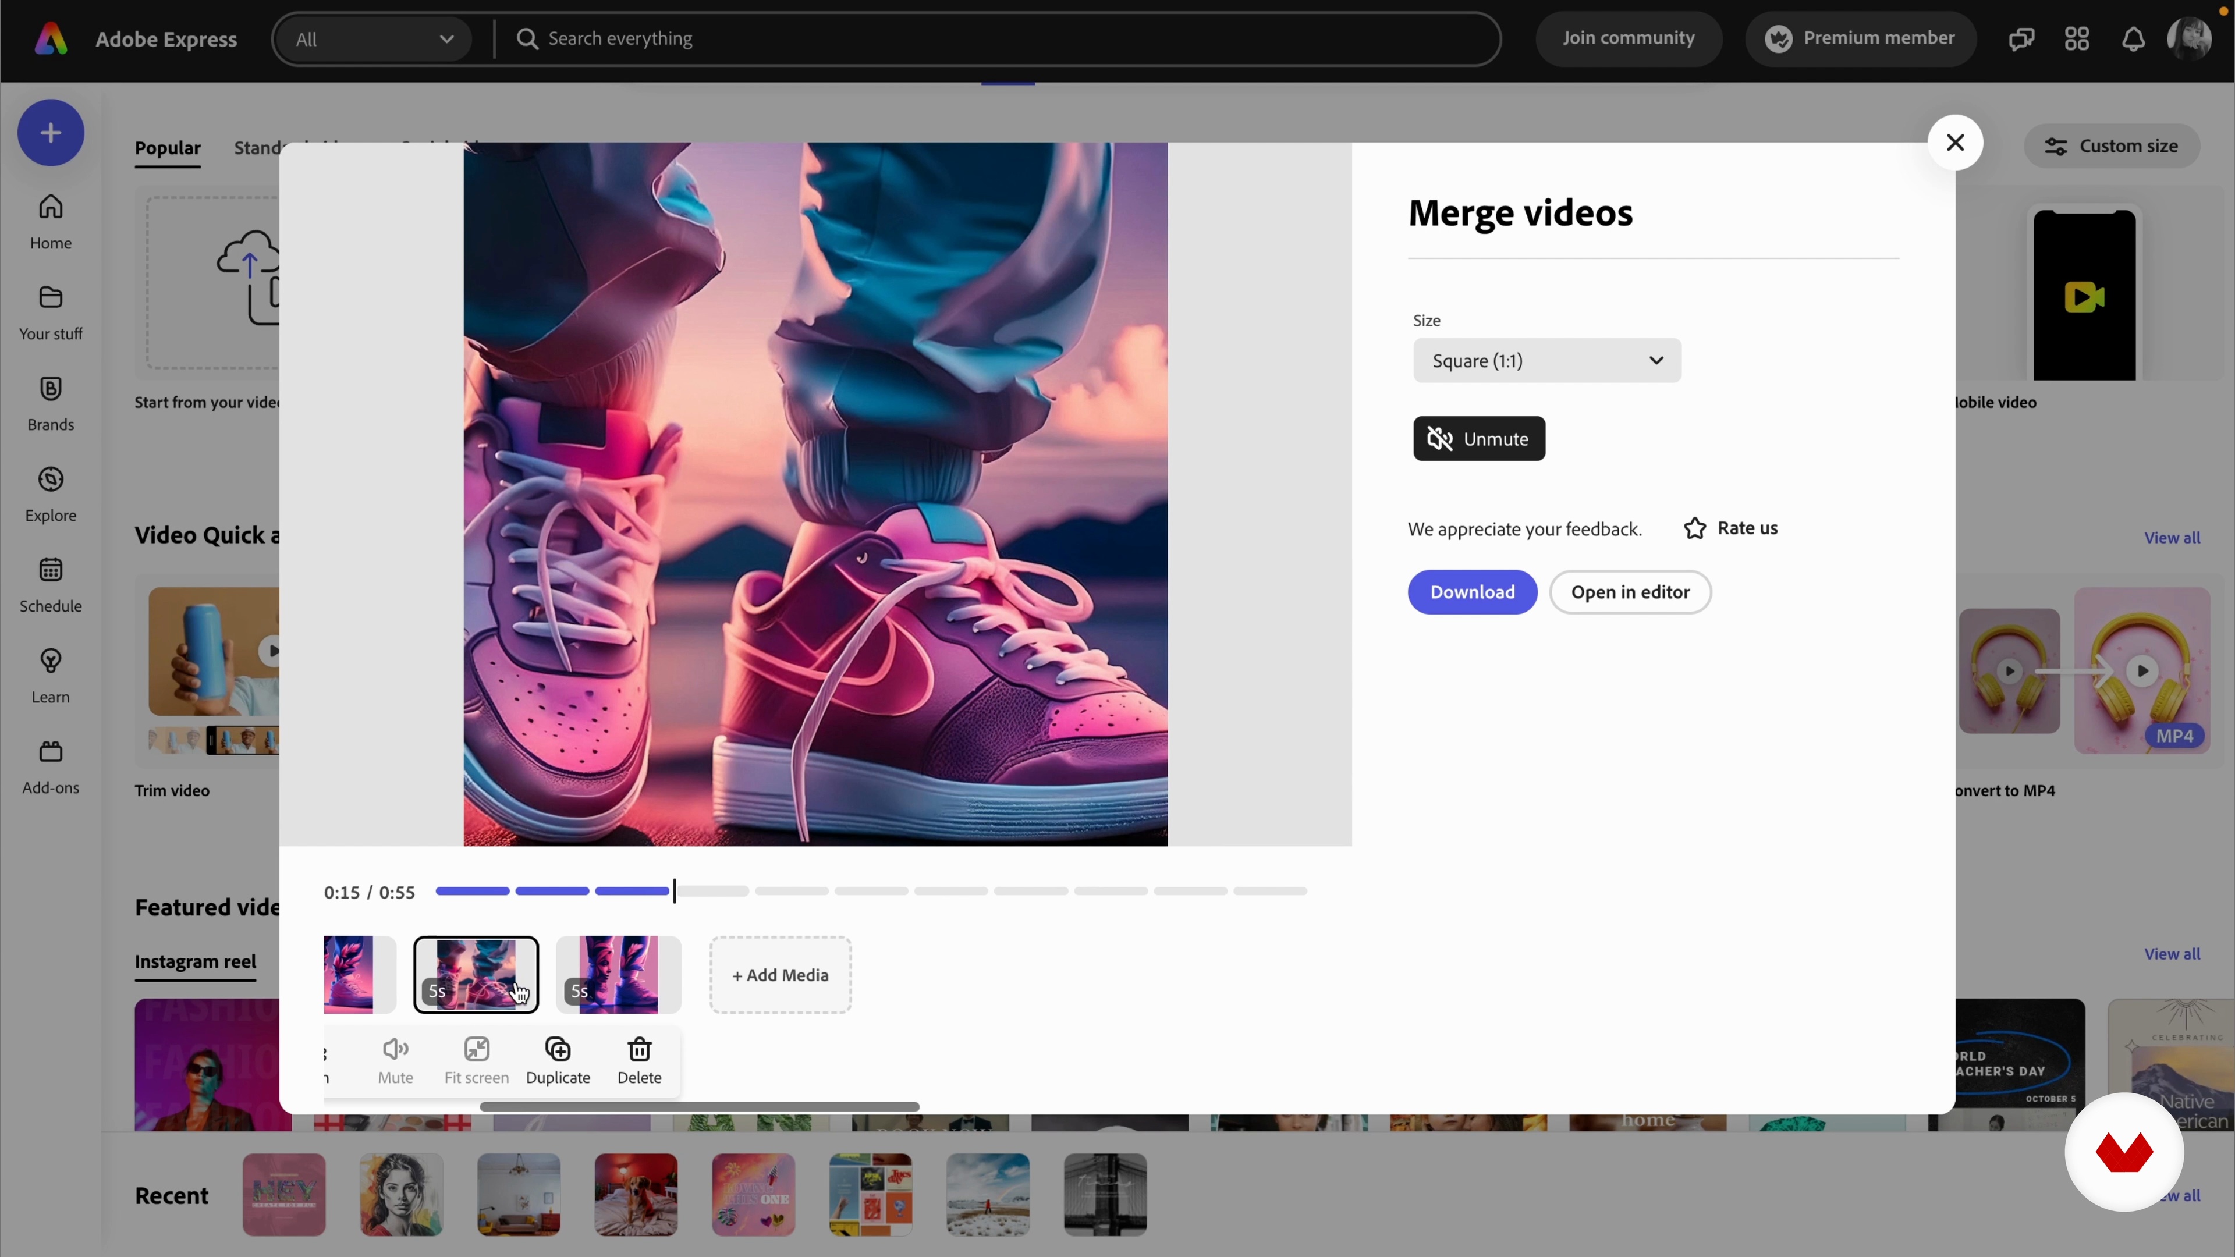Image resolution: width=2235 pixels, height=1257 pixels.
Task: Open the Add-ons sidebar section
Action: pyautogui.click(x=50, y=768)
